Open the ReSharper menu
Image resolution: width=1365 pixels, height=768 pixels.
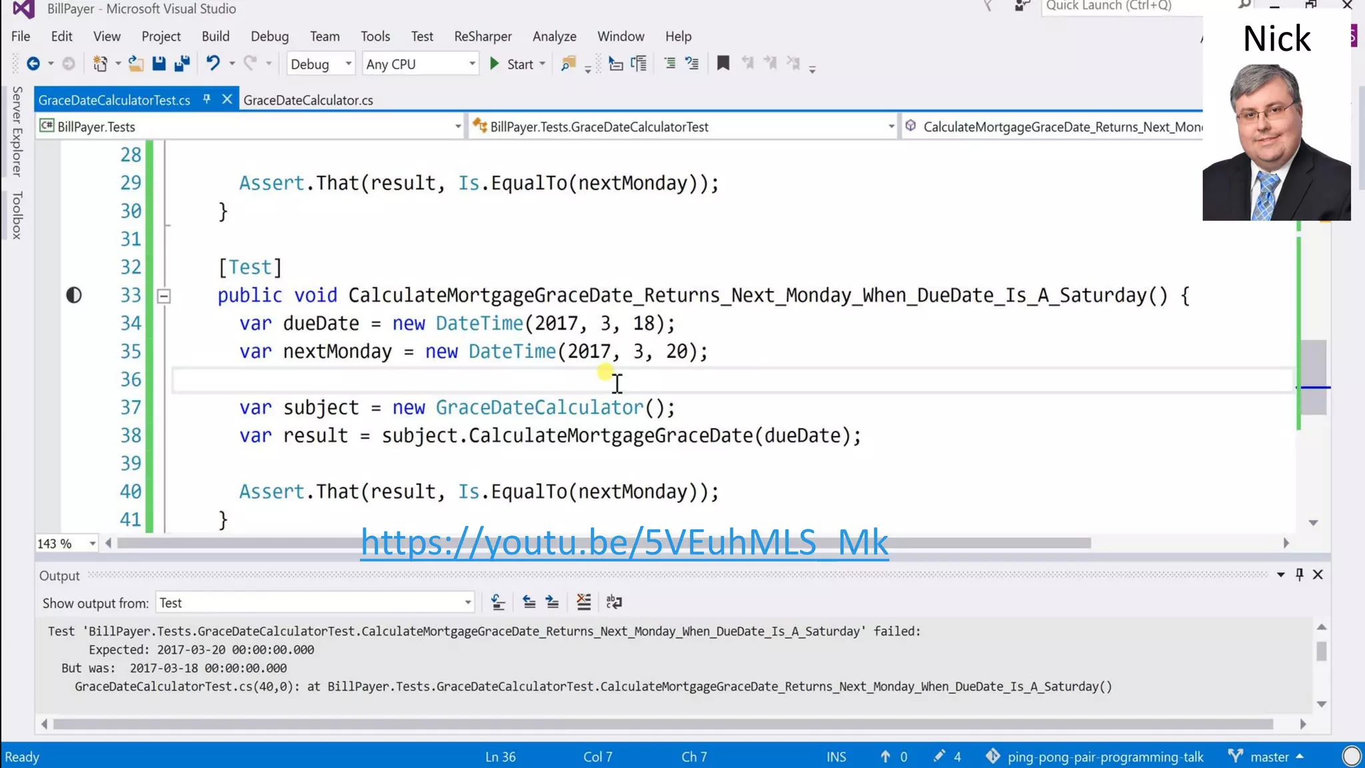coord(483,36)
